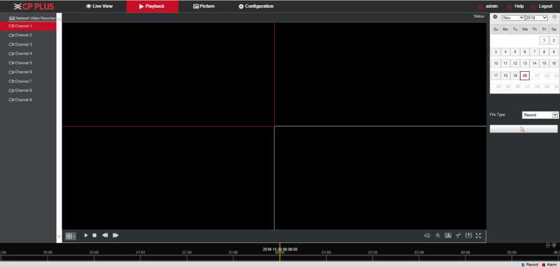Click the Alarm legend label
The image size is (560, 267).
[x=552, y=265]
